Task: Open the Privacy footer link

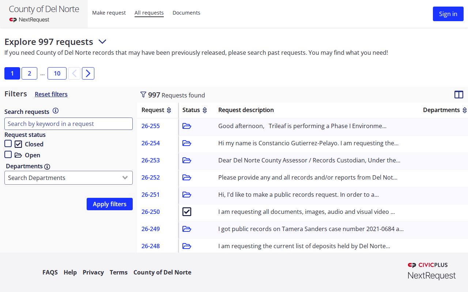Action: point(93,272)
